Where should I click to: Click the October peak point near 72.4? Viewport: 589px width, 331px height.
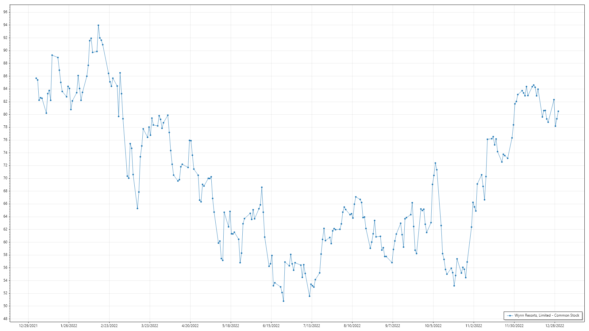tap(435, 163)
